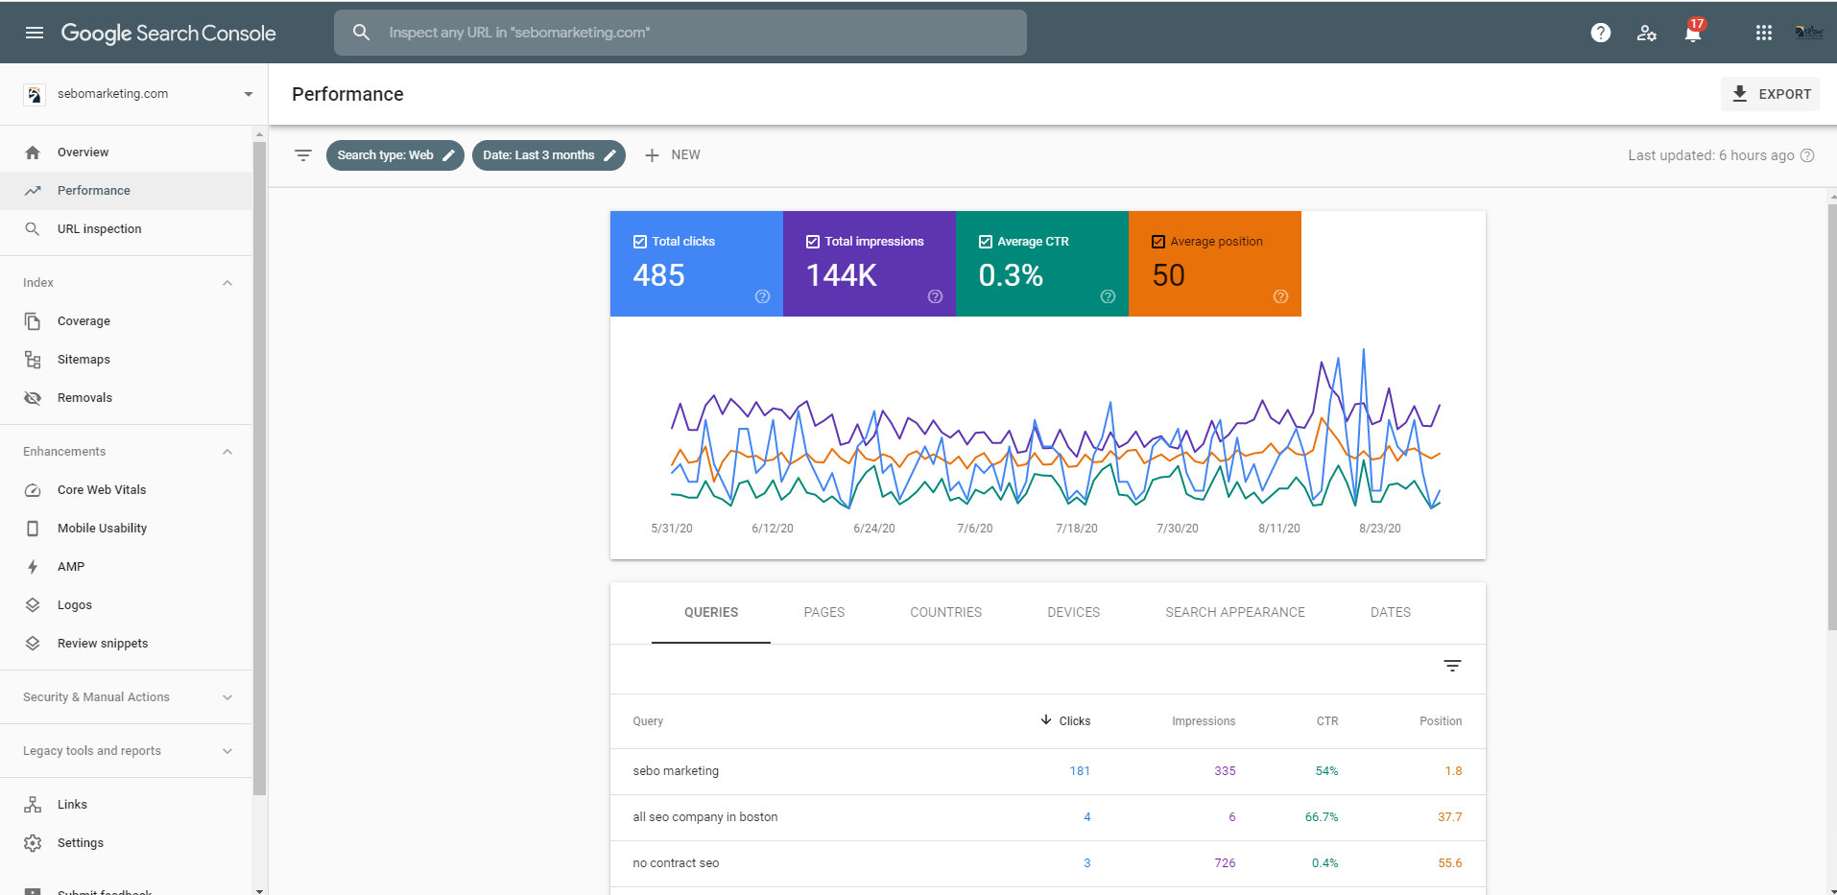This screenshot has width=1837, height=895.
Task: Click the help icon on Total impressions card
Action: coord(935,296)
